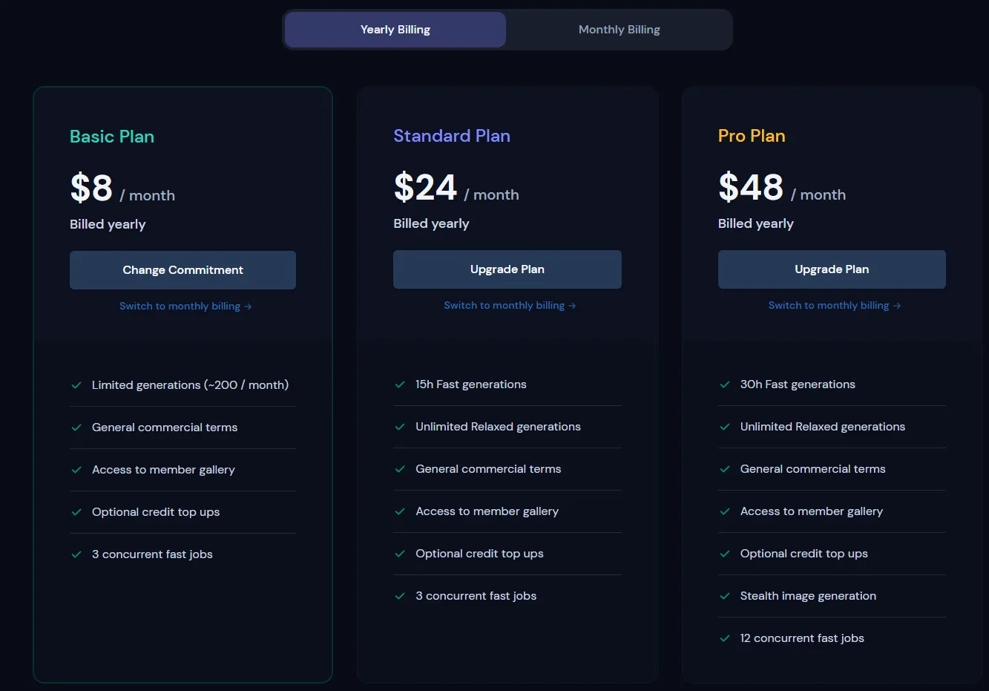Click Upgrade Plan under Standard Plan
Screen dimensions: 989x691
pos(507,269)
